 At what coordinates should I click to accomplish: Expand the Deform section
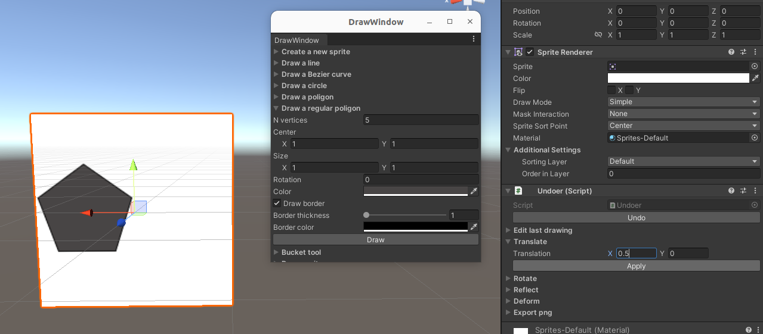pos(508,301)
